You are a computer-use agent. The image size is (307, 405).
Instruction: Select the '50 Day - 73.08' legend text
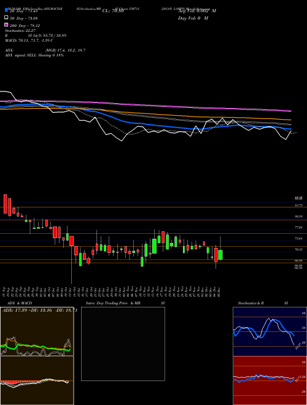point(23,18)
